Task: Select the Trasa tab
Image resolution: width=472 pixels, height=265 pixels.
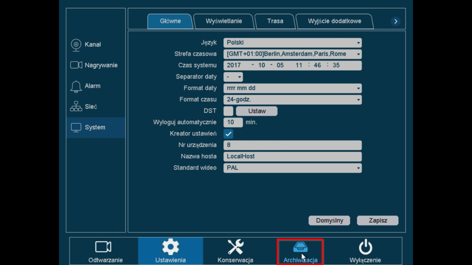Action: click(275, 21)
